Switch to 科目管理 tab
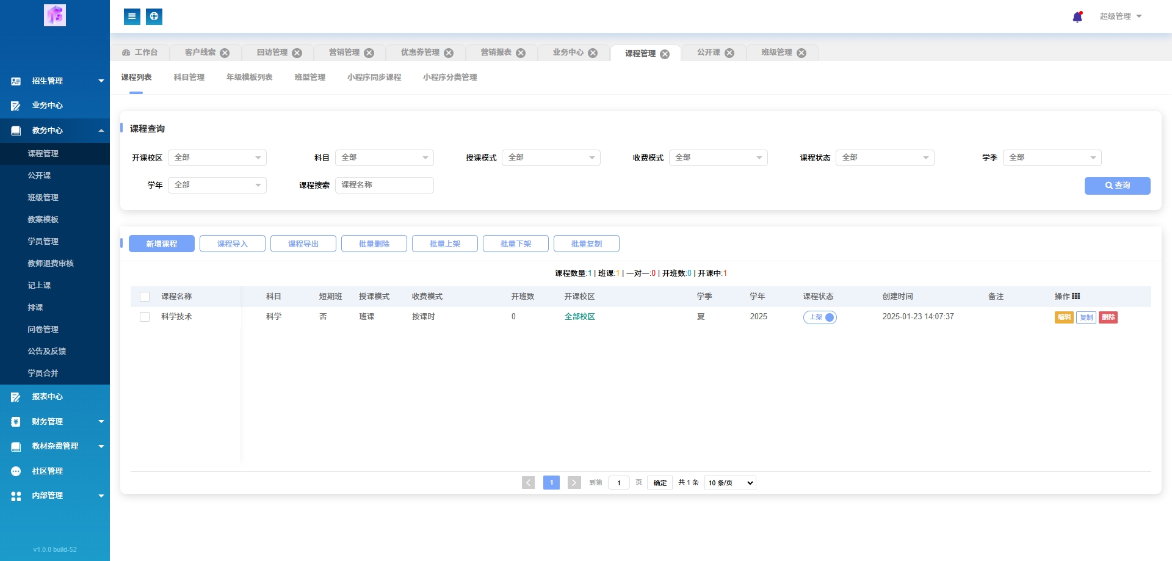Viewport: 1172px width, 561px height. [189, 78]
